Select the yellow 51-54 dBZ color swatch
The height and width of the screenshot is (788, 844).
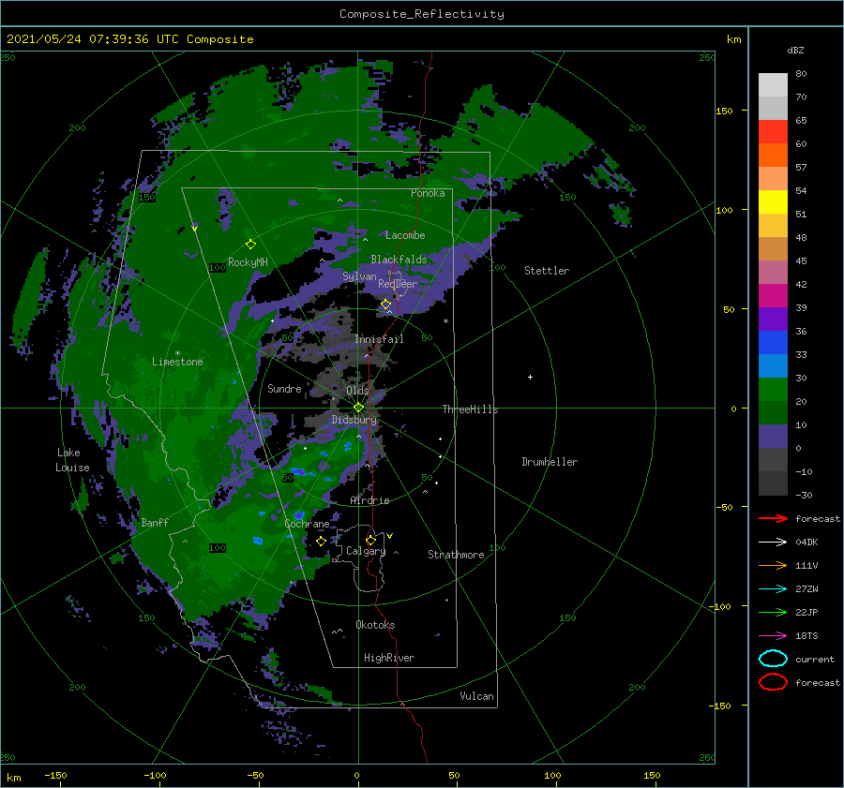773,202
